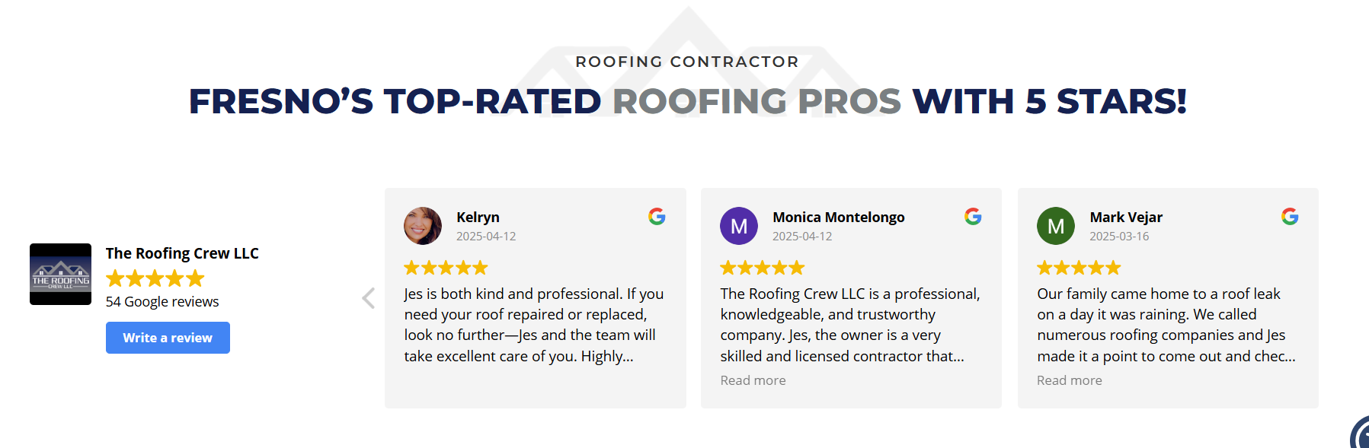Viewport: 1369px width, 448px height.
Task: Click Google icon on Mark Vejar's review
Action: 1290,217
